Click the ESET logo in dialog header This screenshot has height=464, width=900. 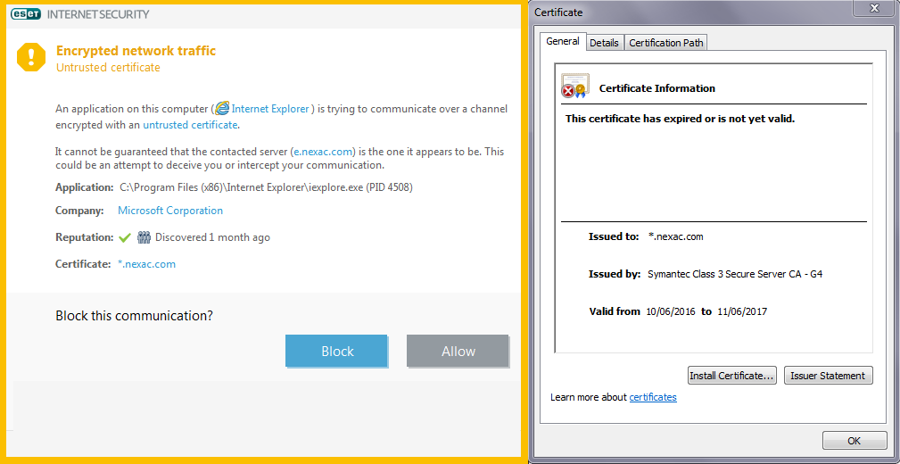[x=26, y=14]
